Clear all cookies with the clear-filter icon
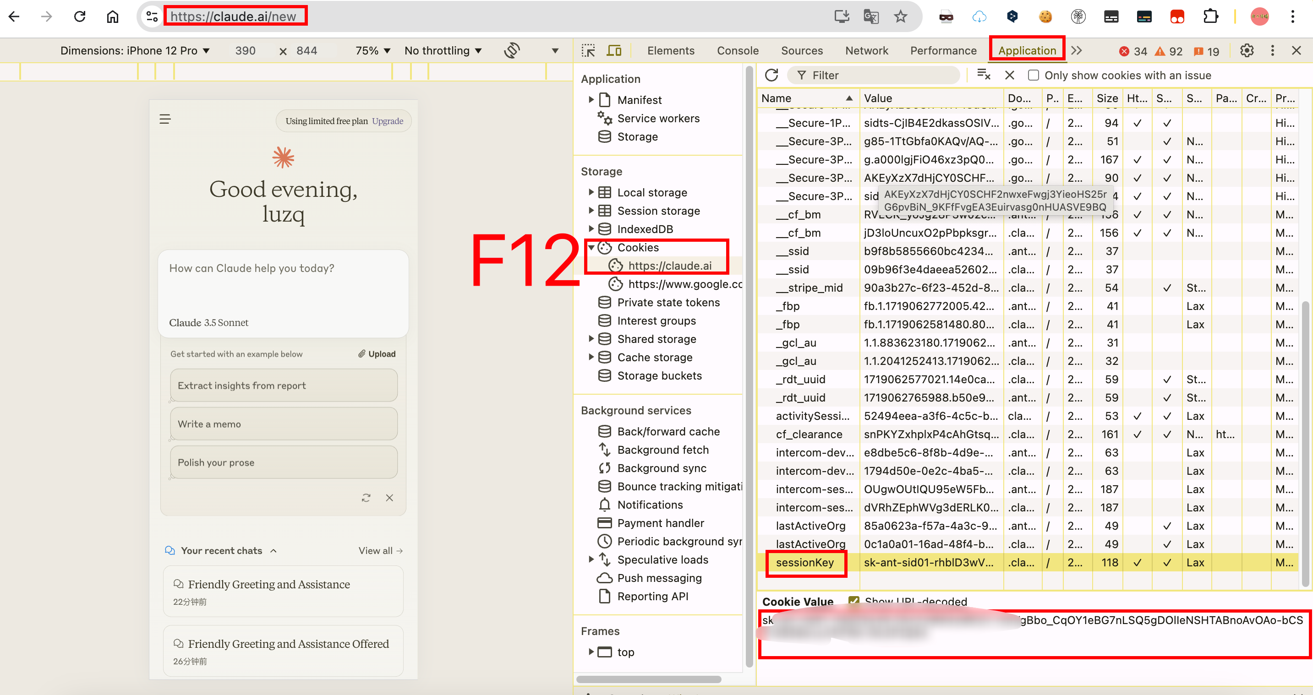The image size is (1313, 695). (x=983, y=76)
